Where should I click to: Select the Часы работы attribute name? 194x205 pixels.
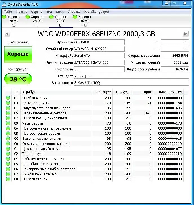33,123
